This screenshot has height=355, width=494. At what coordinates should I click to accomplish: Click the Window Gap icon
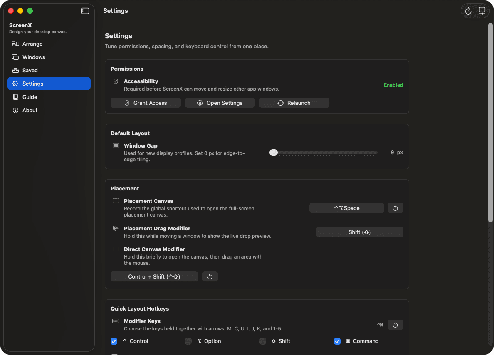click(116, 145)
